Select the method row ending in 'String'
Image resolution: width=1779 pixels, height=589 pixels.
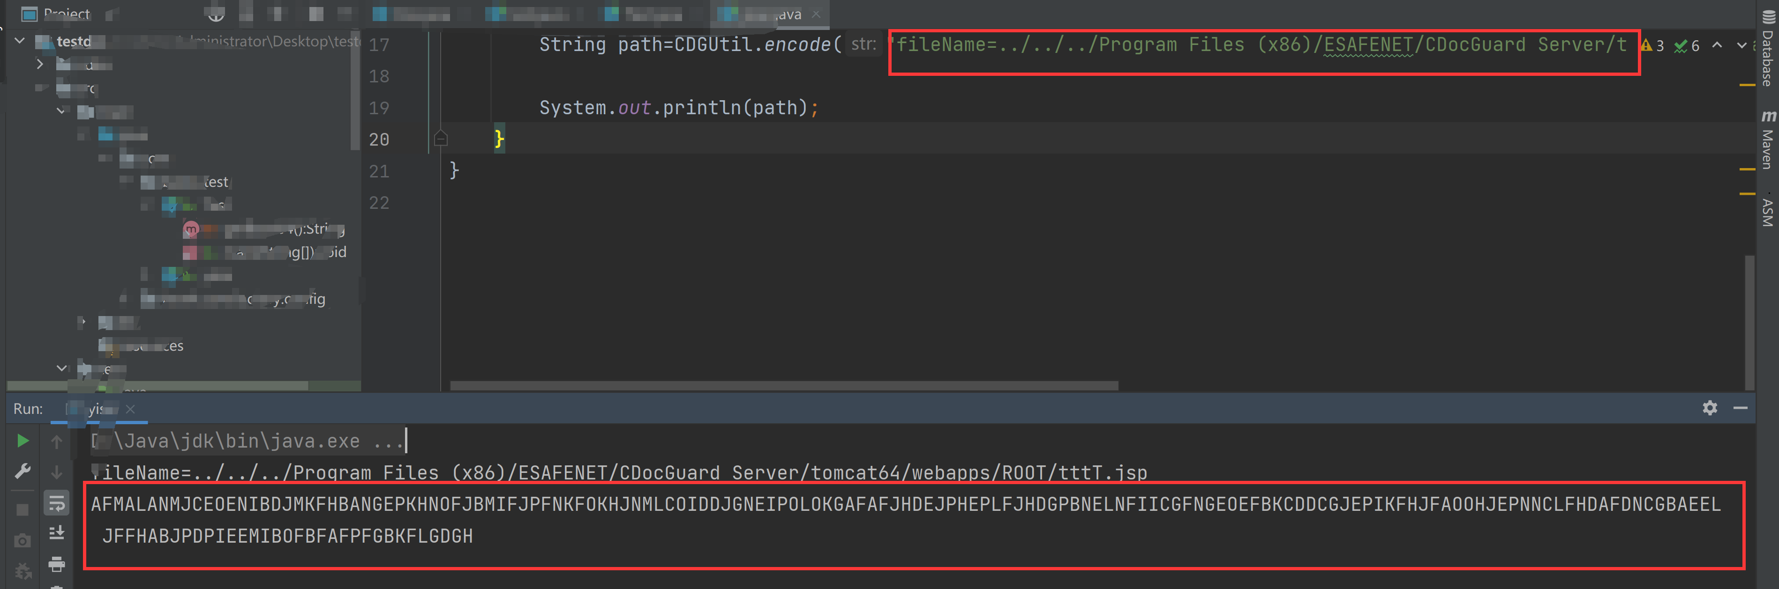[x=264, y=229]
